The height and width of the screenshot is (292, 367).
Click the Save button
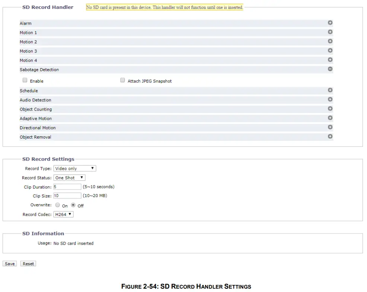(10, 264)
